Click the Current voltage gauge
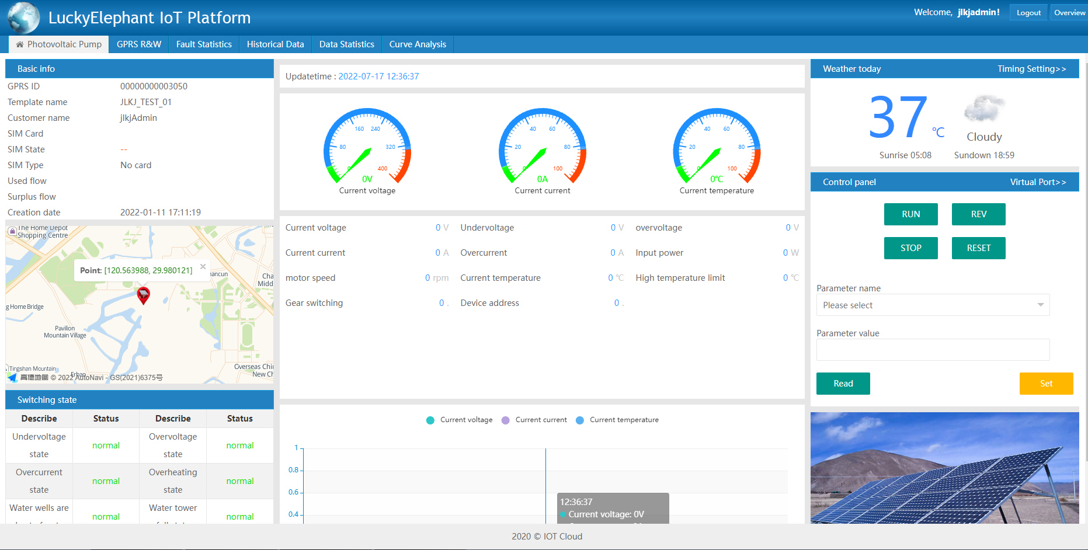The image size is (1088, 550). 367,147
